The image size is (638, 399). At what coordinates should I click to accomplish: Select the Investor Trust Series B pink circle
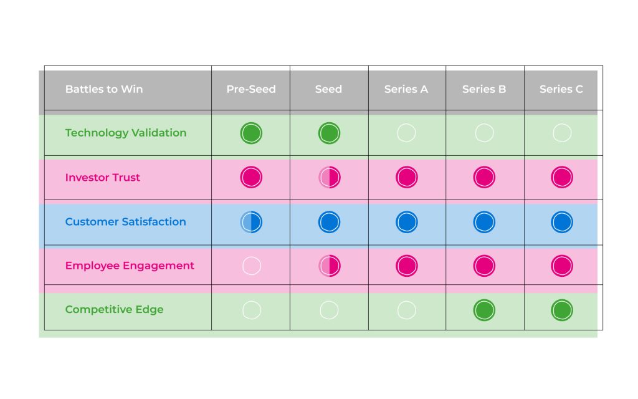(x=484, y=178)
